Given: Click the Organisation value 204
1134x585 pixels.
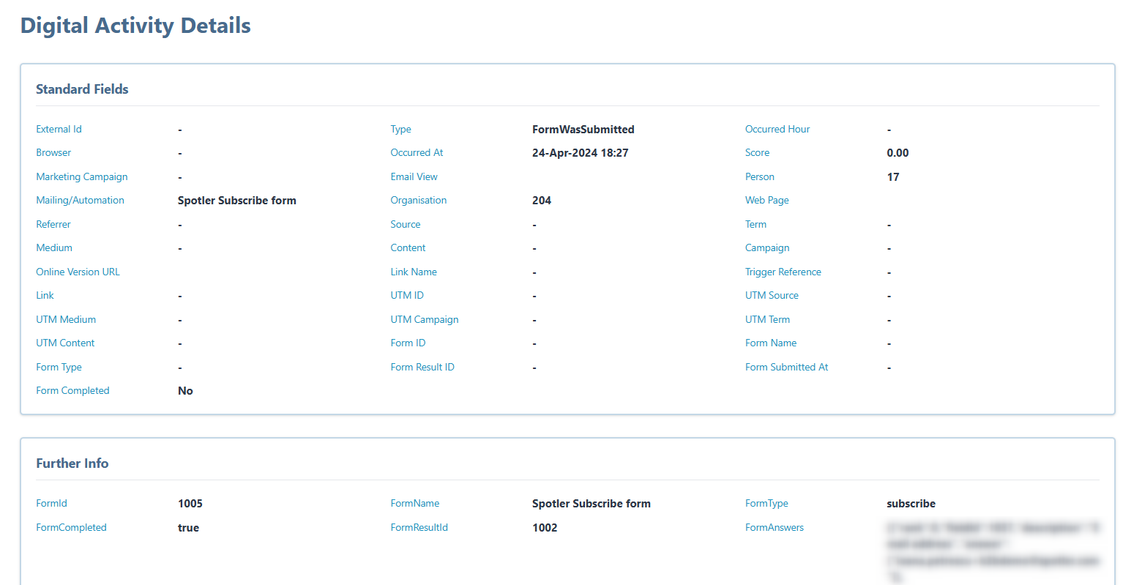Looking at the screenshot, I should tap(541, 201).
